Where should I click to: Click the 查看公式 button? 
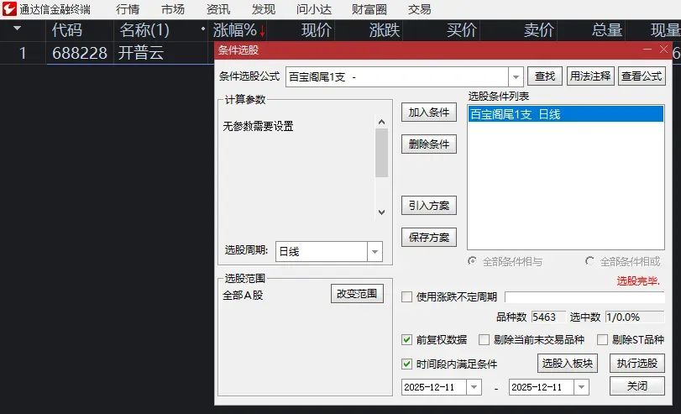[642, 76]
